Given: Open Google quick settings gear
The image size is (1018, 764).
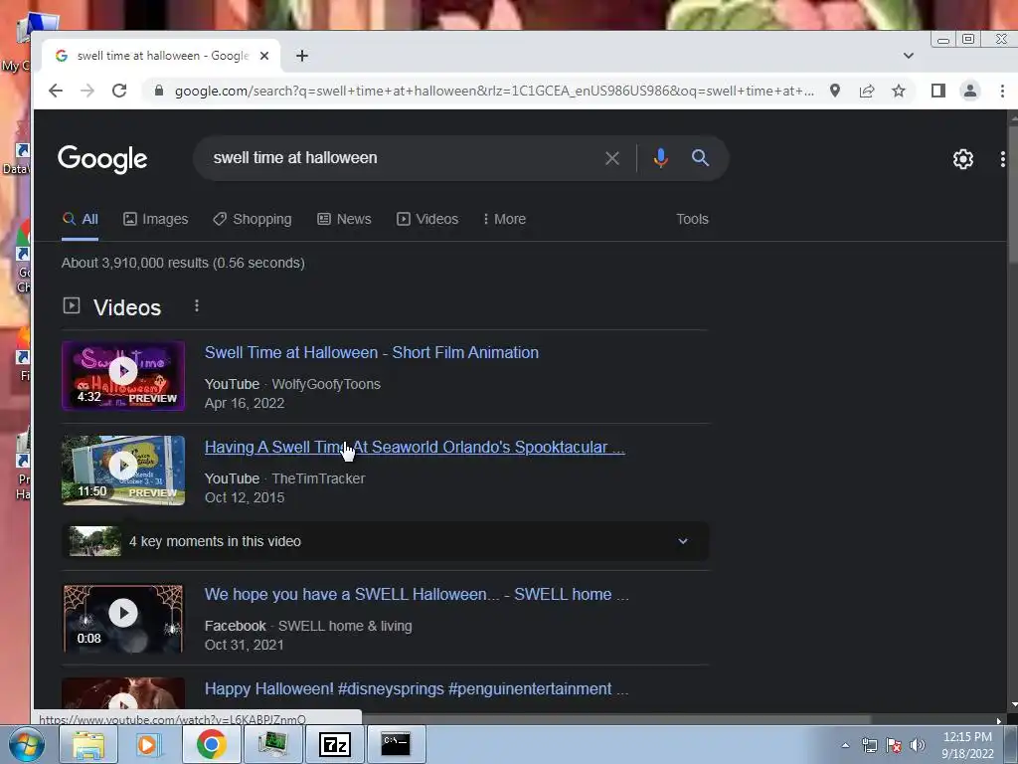Looking at the screenshot, I should pyautogui.click(x=962, y=159).
